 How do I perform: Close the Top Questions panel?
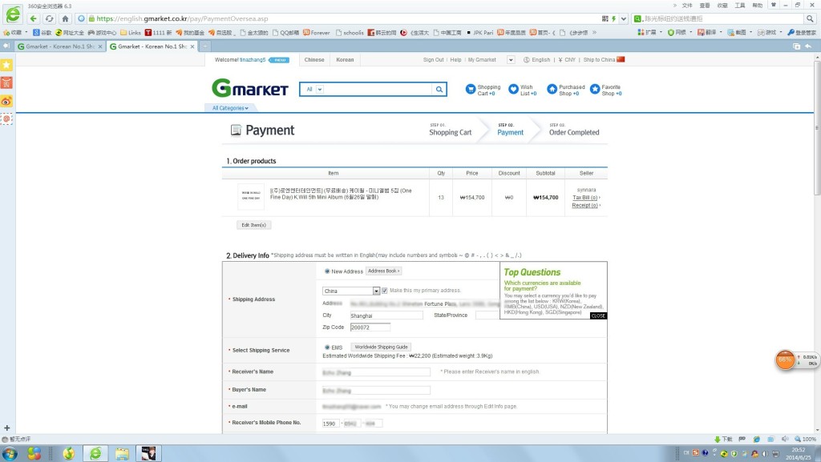click(x=598, y=316)
